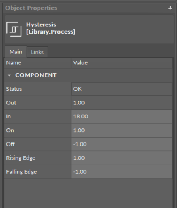Collapse the COMPONENT section arrow
Image resolution: width=177 pixels, height=208 pixels.
(x=9, y=75)
